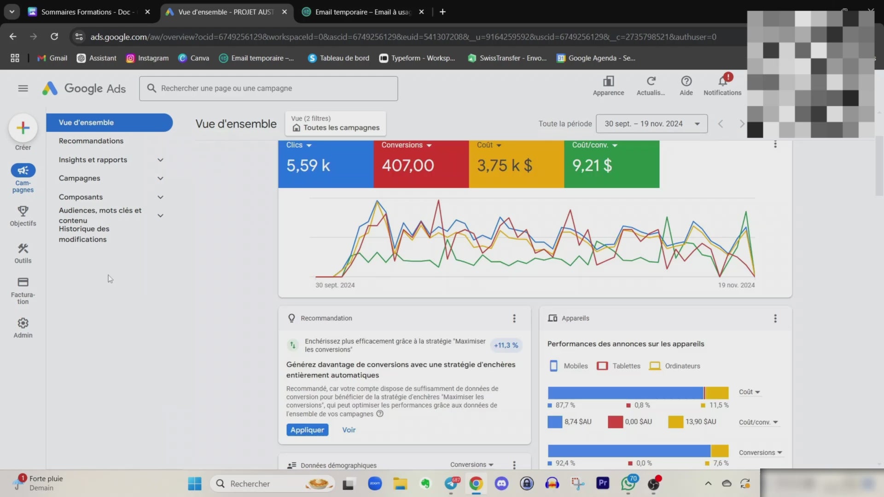Image resolution: width=884 pixels, height=497 pixels.
Task: Open the Aide help icon
Action: coord(686,81)
